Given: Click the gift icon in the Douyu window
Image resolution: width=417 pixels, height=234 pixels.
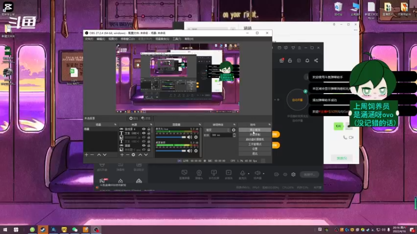Looking at the screenshot, I should [x=281, y=60].
